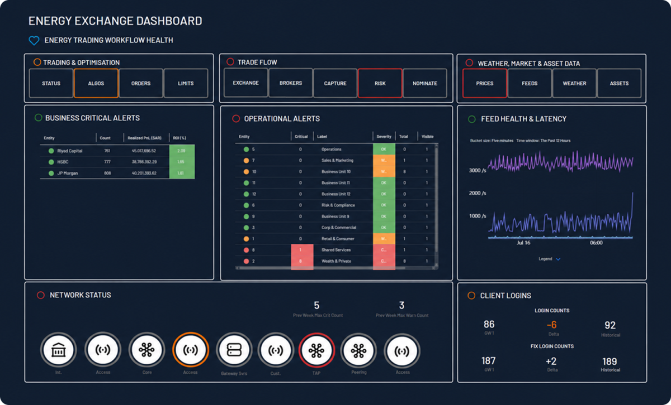Open the Int. bank building network node
This screenshot has width=671, height=405.
(x=58, y=350)
